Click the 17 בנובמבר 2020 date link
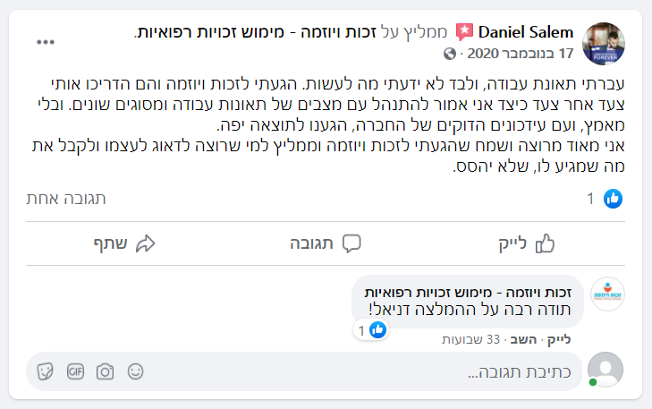The height and width of the screenshot is (409, 652). pos(521,54)
